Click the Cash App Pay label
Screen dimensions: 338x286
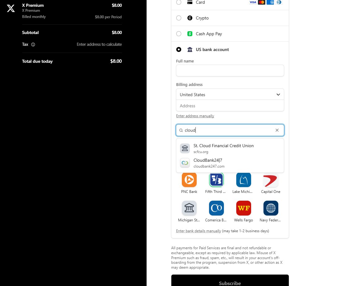pyautogui.click(x=209, y=34)
